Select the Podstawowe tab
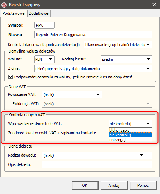Viewport: 160px width, 194px height. point(14,13)
